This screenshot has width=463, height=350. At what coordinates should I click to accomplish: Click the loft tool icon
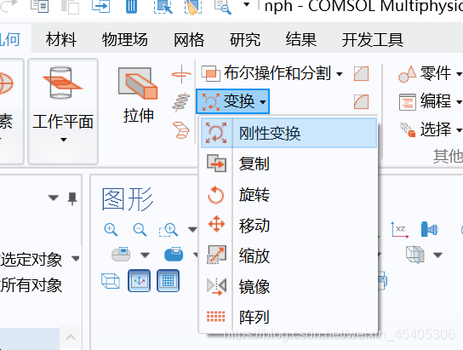181,129
